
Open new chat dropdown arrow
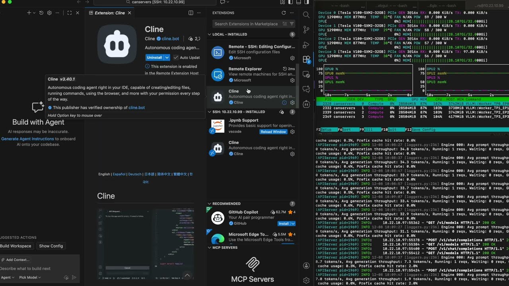click(x=34, y=13)
